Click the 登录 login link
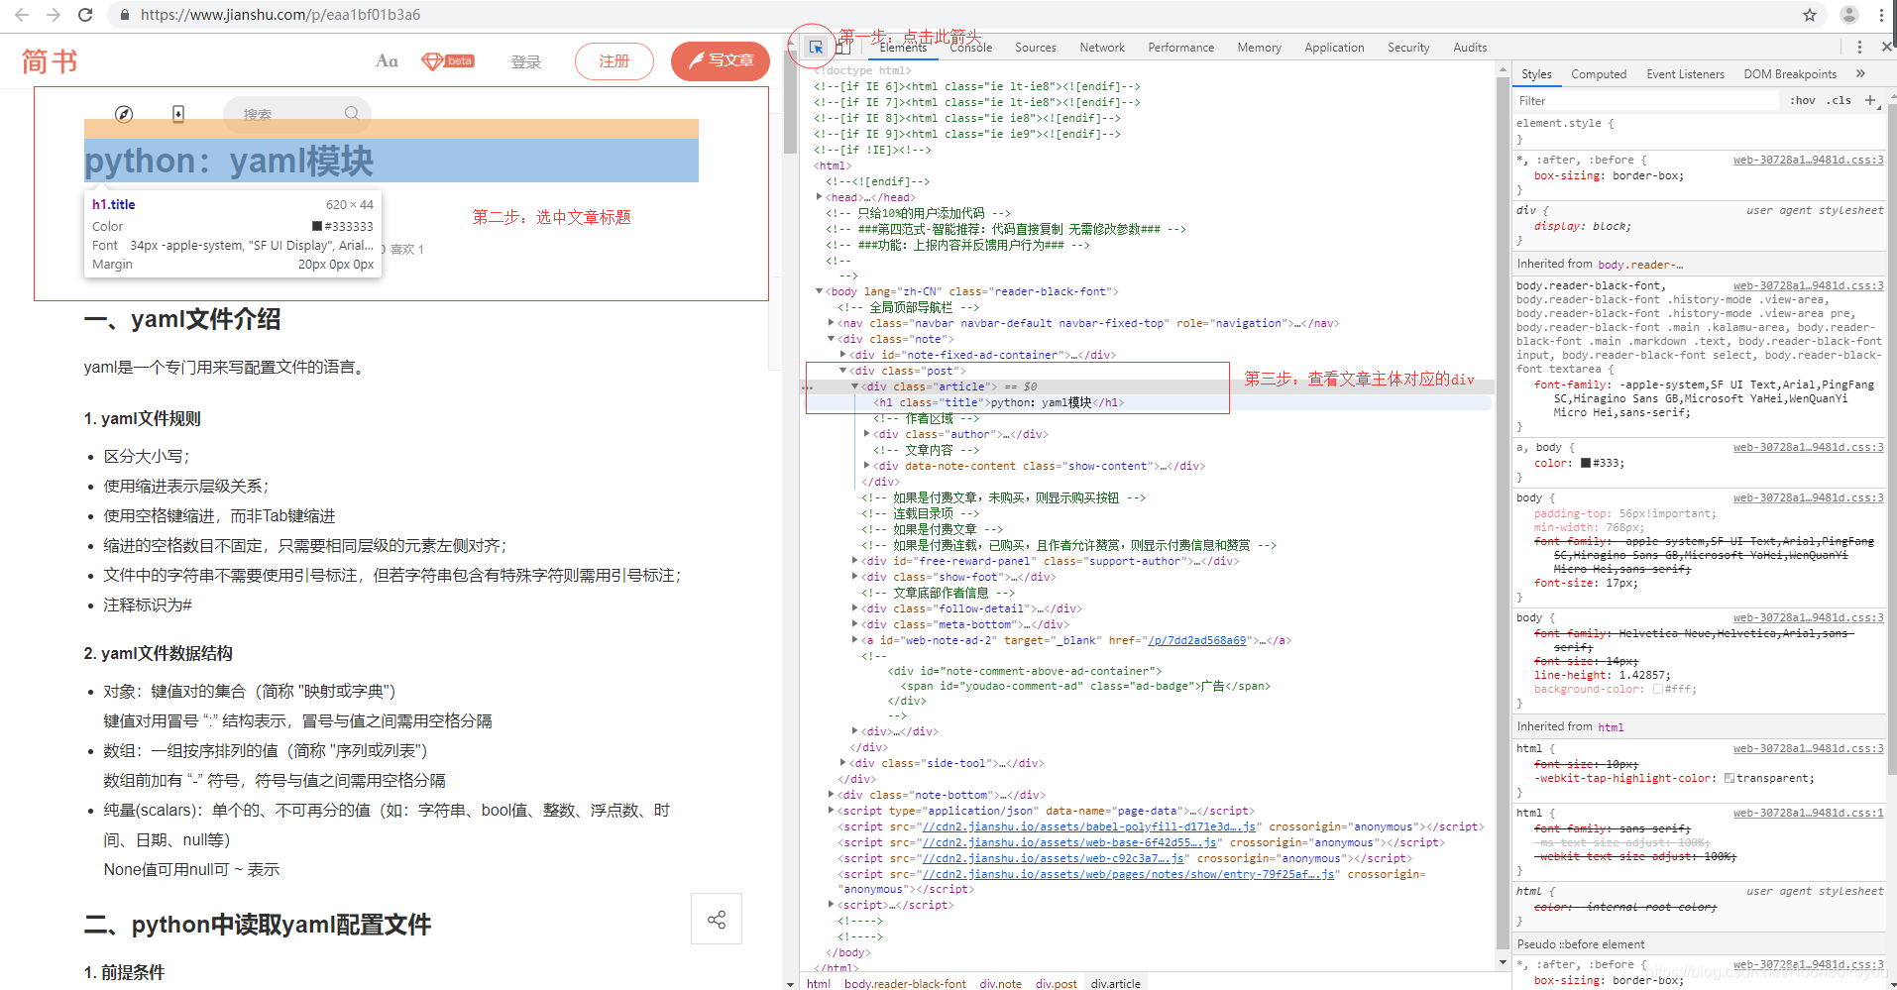The height and width of the screenshot is (990, 1897). [526, 62]
